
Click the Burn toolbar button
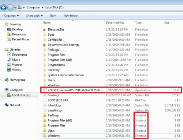coord(53,16)
